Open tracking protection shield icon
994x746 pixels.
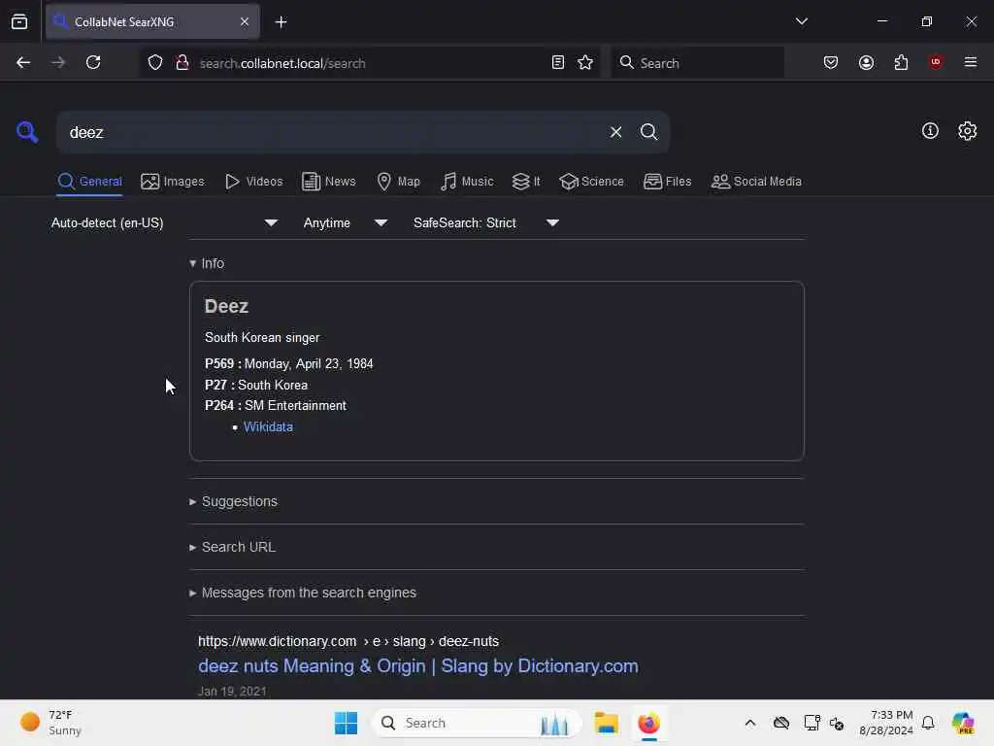click(155, 62)
